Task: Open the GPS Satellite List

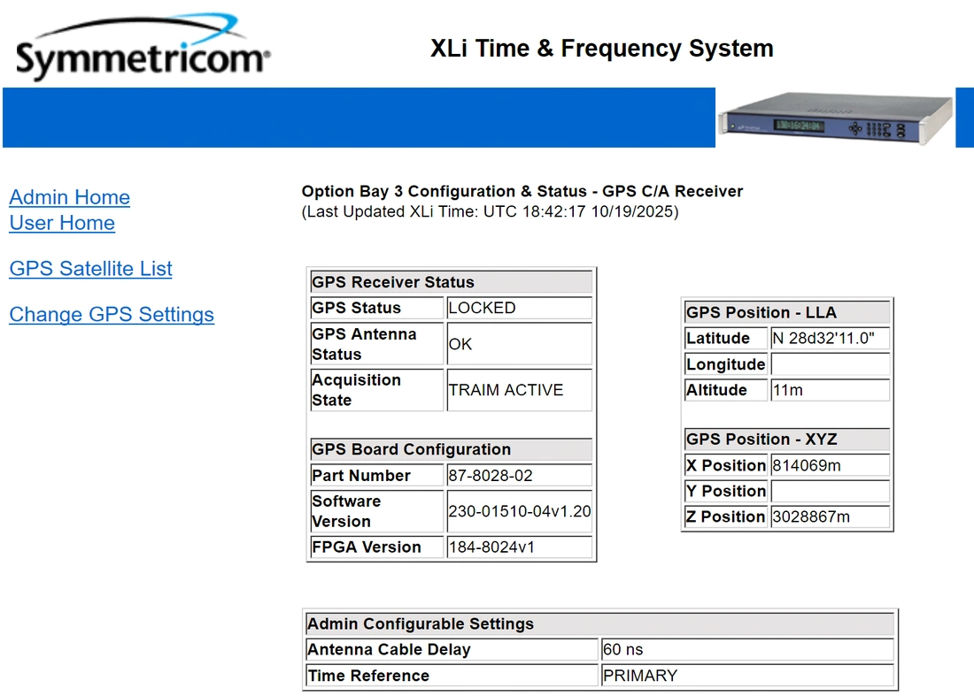Action: 90,269
